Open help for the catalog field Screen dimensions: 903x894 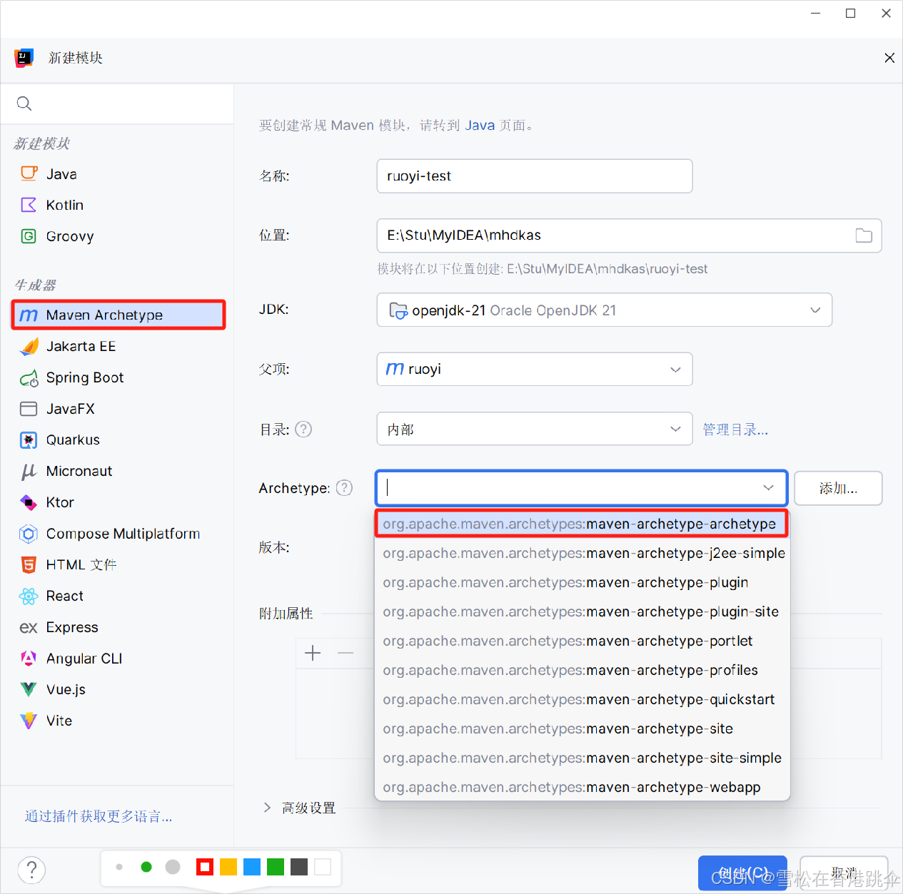(303, 429)
